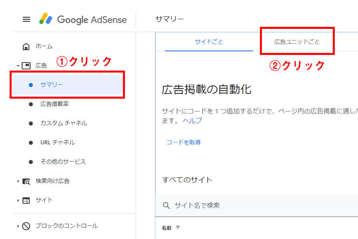358x239 pixels.
Task: Expand the サイト section arrow
Action: 18,201
